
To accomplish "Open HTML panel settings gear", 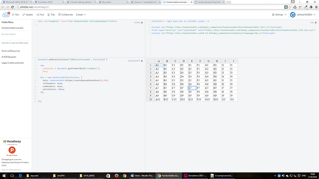I will click(142, 23).
